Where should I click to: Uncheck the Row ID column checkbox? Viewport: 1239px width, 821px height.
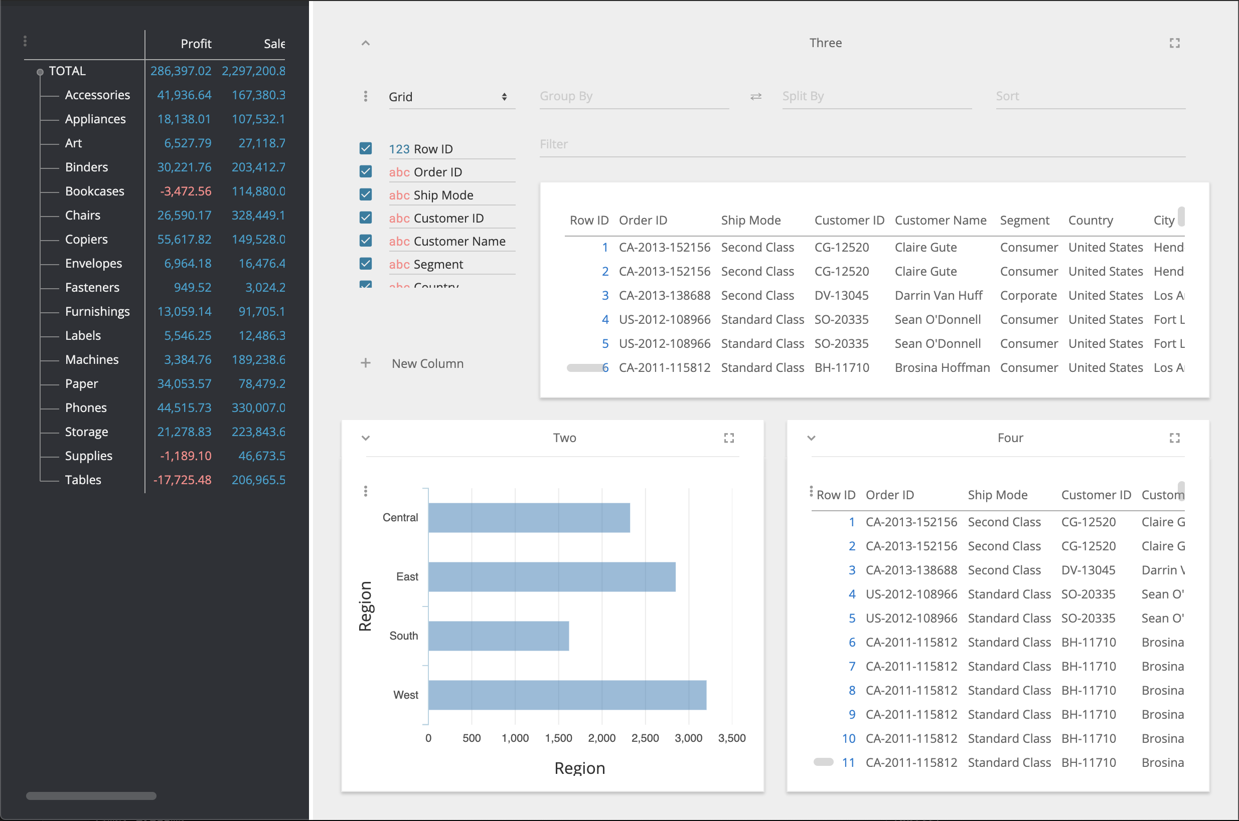coord(365,149)
